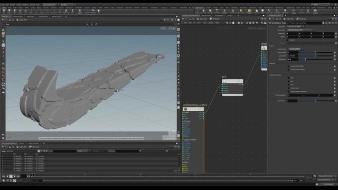Switch to the Render View tab
The image size is (338, 190).
[x=30, y=16]
